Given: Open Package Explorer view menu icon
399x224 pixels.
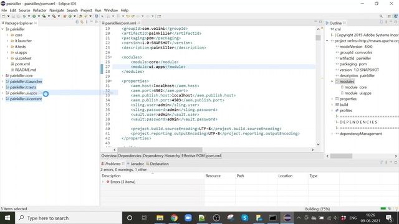Looking at the screenshot, I should coord(87,22).
